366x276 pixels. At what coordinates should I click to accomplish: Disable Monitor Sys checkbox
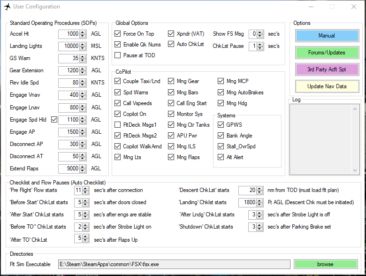[171, 114]
